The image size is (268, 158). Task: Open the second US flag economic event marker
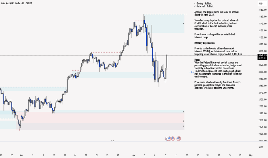pos(173,138)
